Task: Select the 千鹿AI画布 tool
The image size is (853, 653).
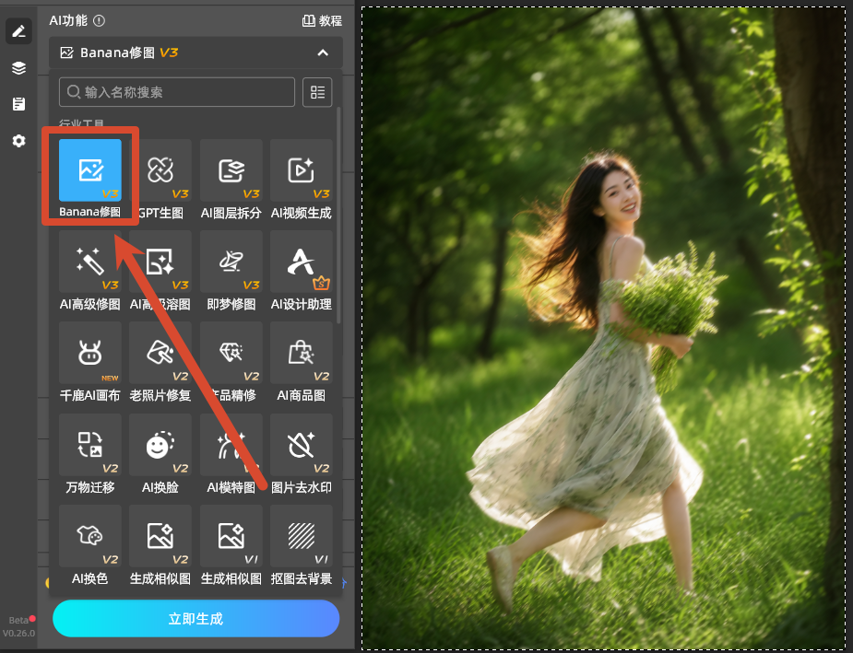Action: point(90,353)
